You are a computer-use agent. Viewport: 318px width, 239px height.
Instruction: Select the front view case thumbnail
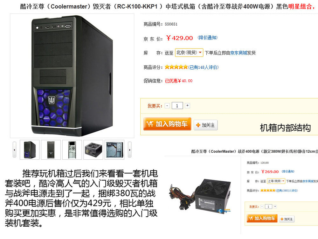click(51, 149)
